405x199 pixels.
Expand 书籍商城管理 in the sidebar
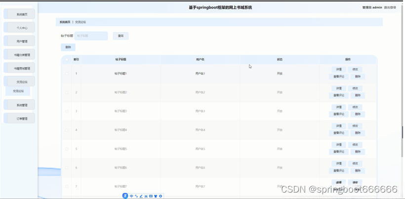click(19, 68)
